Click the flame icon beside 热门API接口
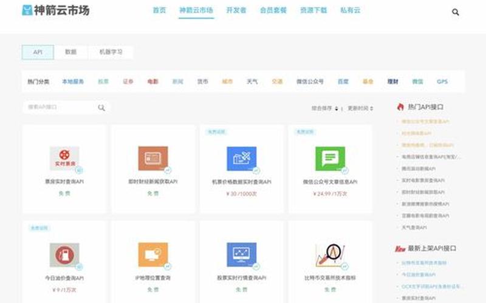 (400, 107)
